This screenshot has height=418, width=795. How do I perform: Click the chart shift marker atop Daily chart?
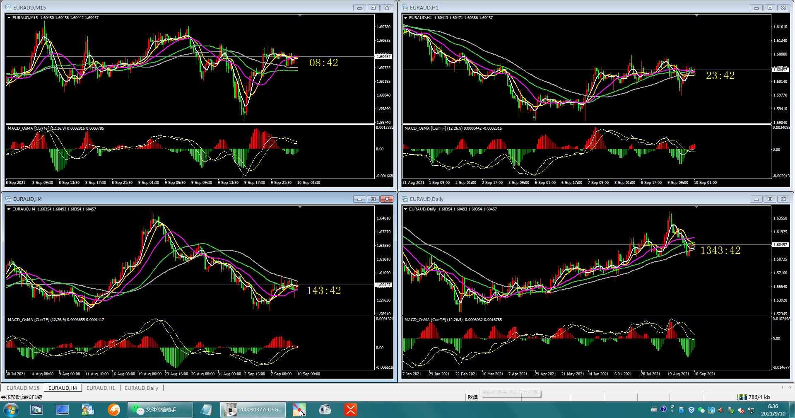tap(697, 207)
